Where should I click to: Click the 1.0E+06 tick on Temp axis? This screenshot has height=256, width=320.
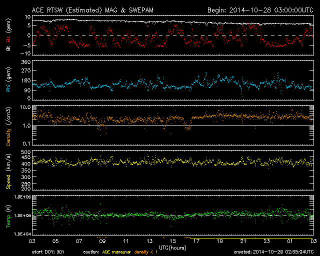click(22, 197)
